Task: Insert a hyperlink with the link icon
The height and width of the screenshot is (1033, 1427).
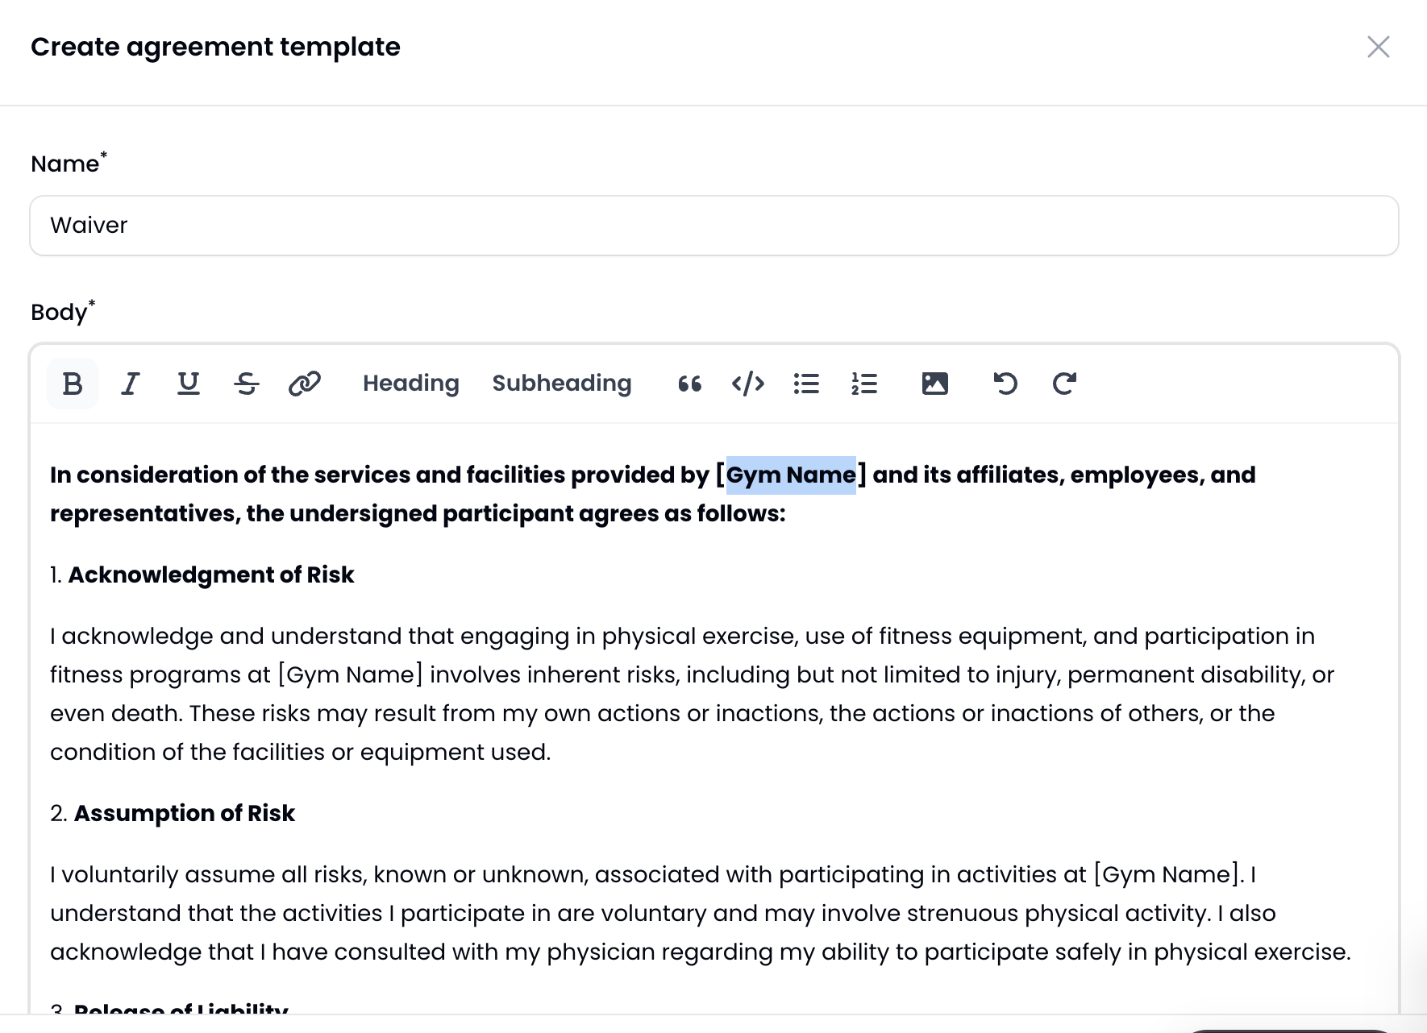Action: point(305,384)
